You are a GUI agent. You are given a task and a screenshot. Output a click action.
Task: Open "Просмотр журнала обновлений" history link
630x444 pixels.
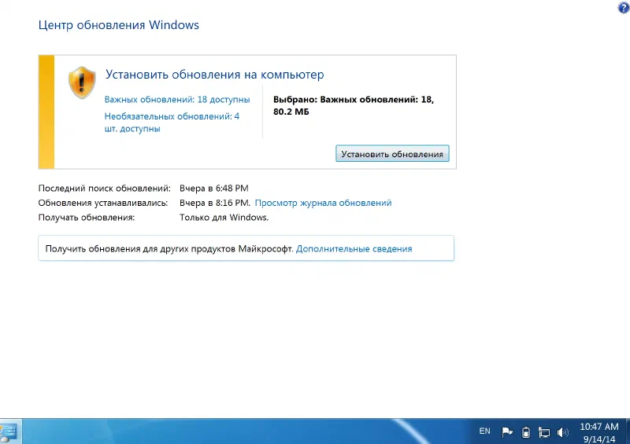click(323, 203)
